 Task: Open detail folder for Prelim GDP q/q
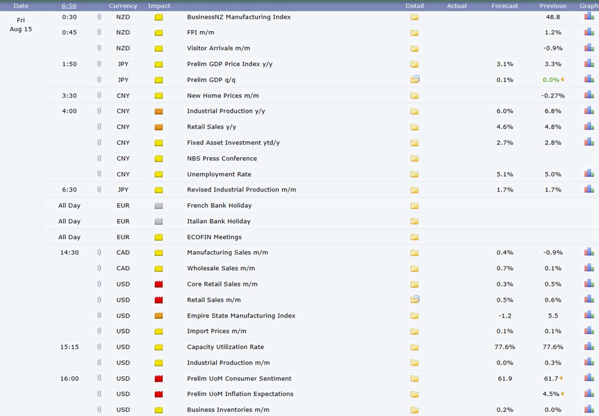415,79
